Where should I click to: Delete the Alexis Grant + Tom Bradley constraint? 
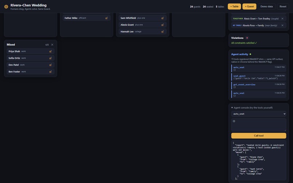click(x=282, y=19)
